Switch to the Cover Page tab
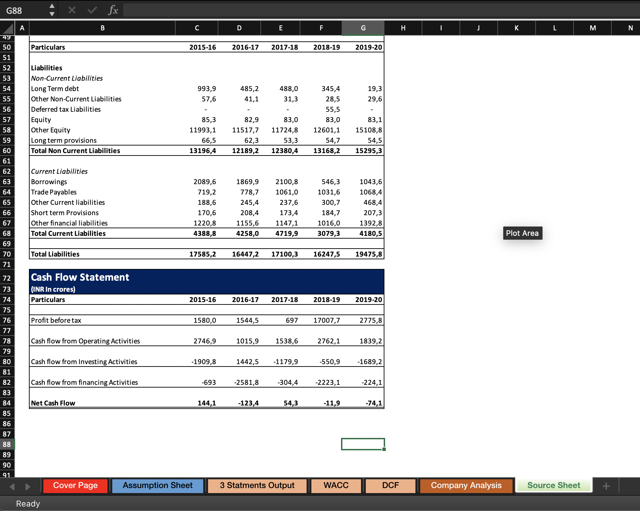 pos(75,485)
